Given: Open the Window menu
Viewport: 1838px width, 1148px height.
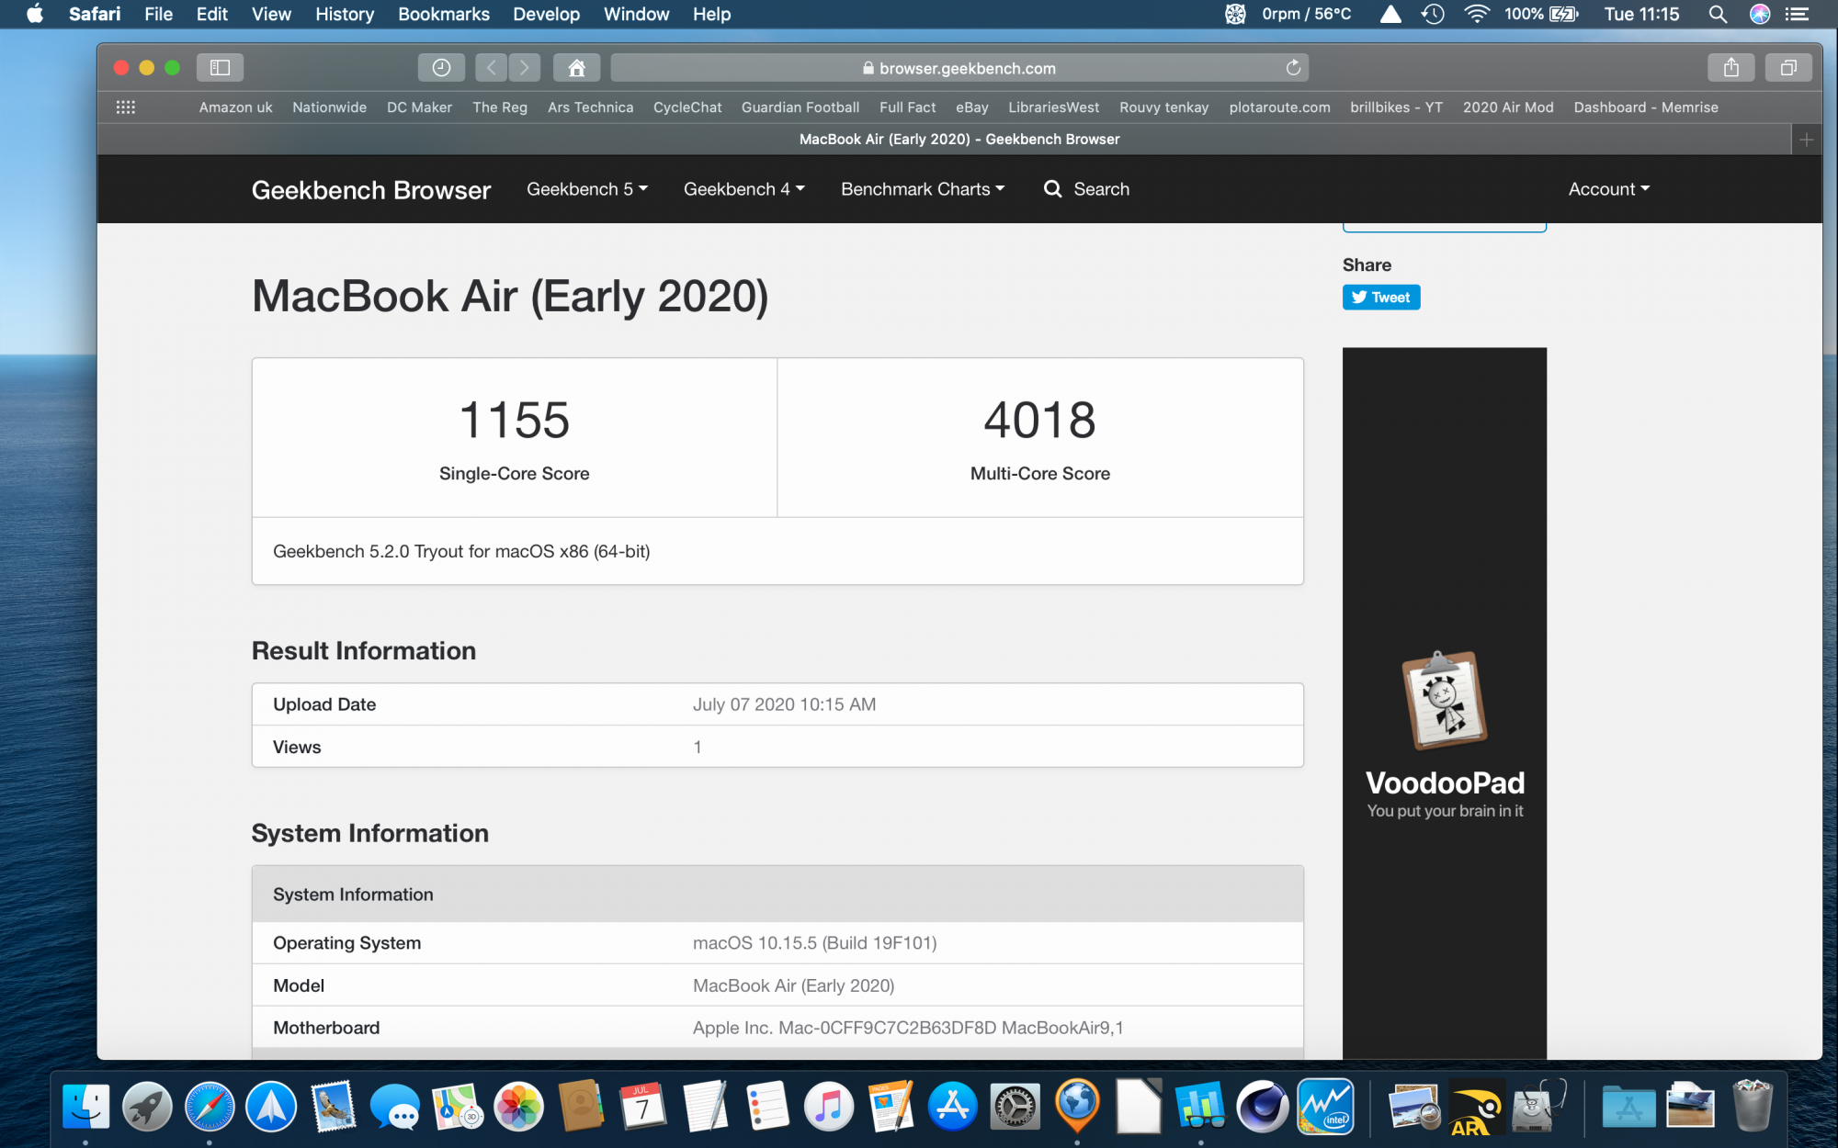Looking at the screenshot, I should click(x=636, y=14).
